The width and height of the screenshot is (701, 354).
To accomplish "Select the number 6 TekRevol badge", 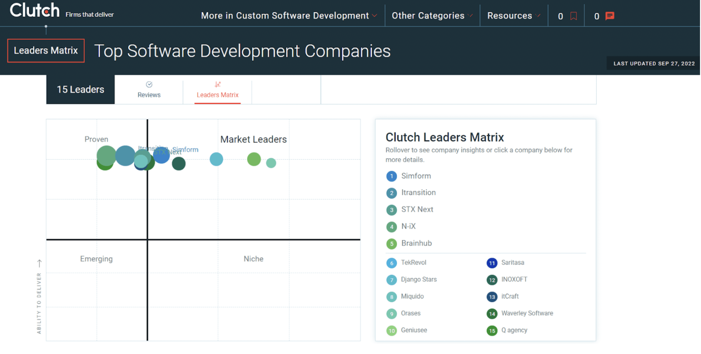I will pos(391,263).
